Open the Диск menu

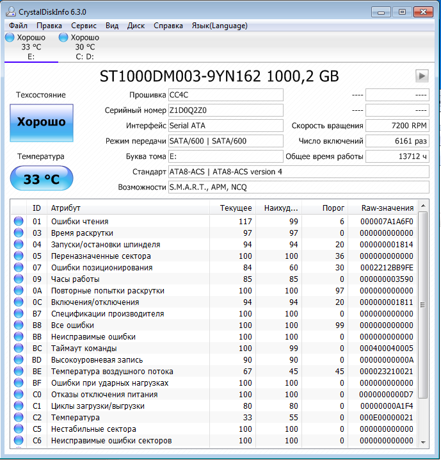click(136, 26)
